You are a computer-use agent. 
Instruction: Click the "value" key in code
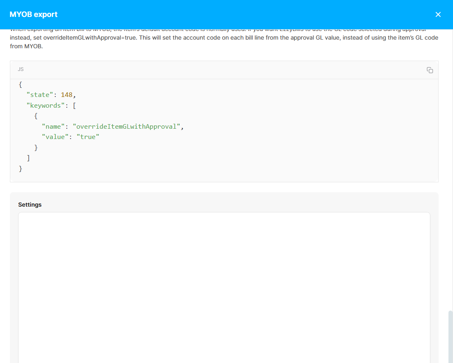(x=55, y=137)
